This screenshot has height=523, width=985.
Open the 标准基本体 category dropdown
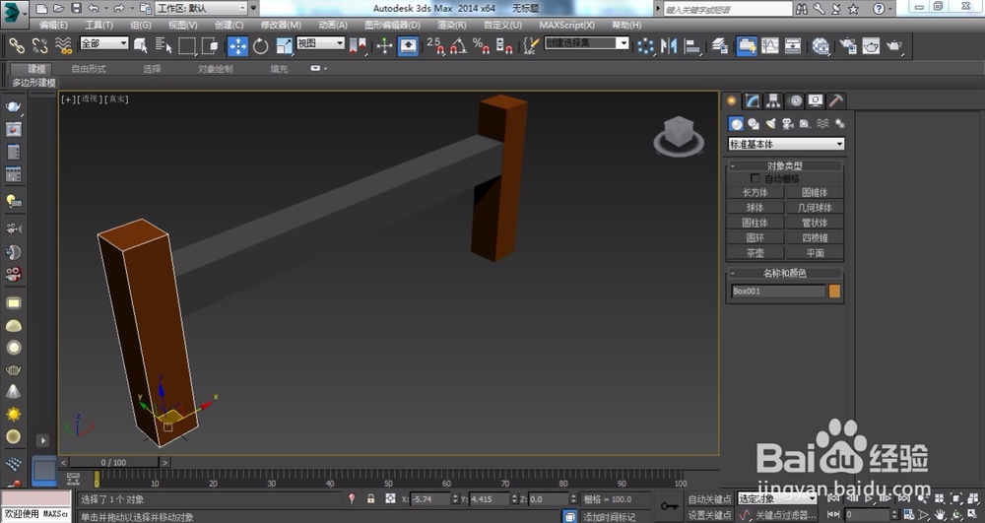point(786,144)
